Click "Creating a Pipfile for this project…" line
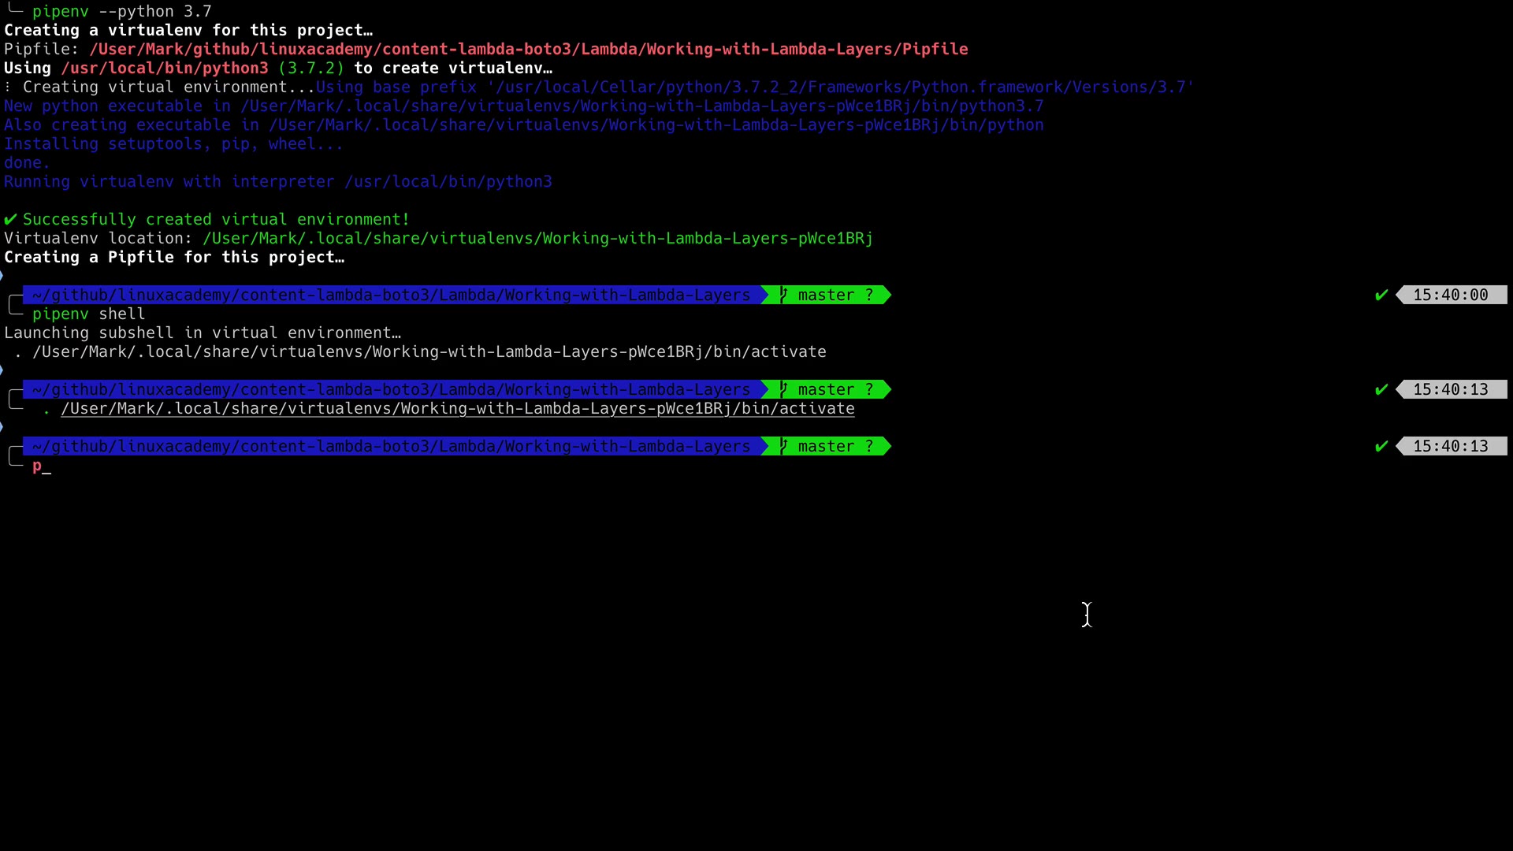Viewport: 1513px width, 851px height. (174, 258)
